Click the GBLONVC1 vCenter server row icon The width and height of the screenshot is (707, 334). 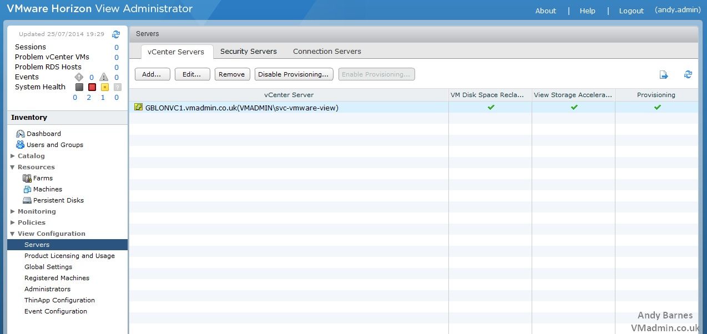(x=138, y=107)
